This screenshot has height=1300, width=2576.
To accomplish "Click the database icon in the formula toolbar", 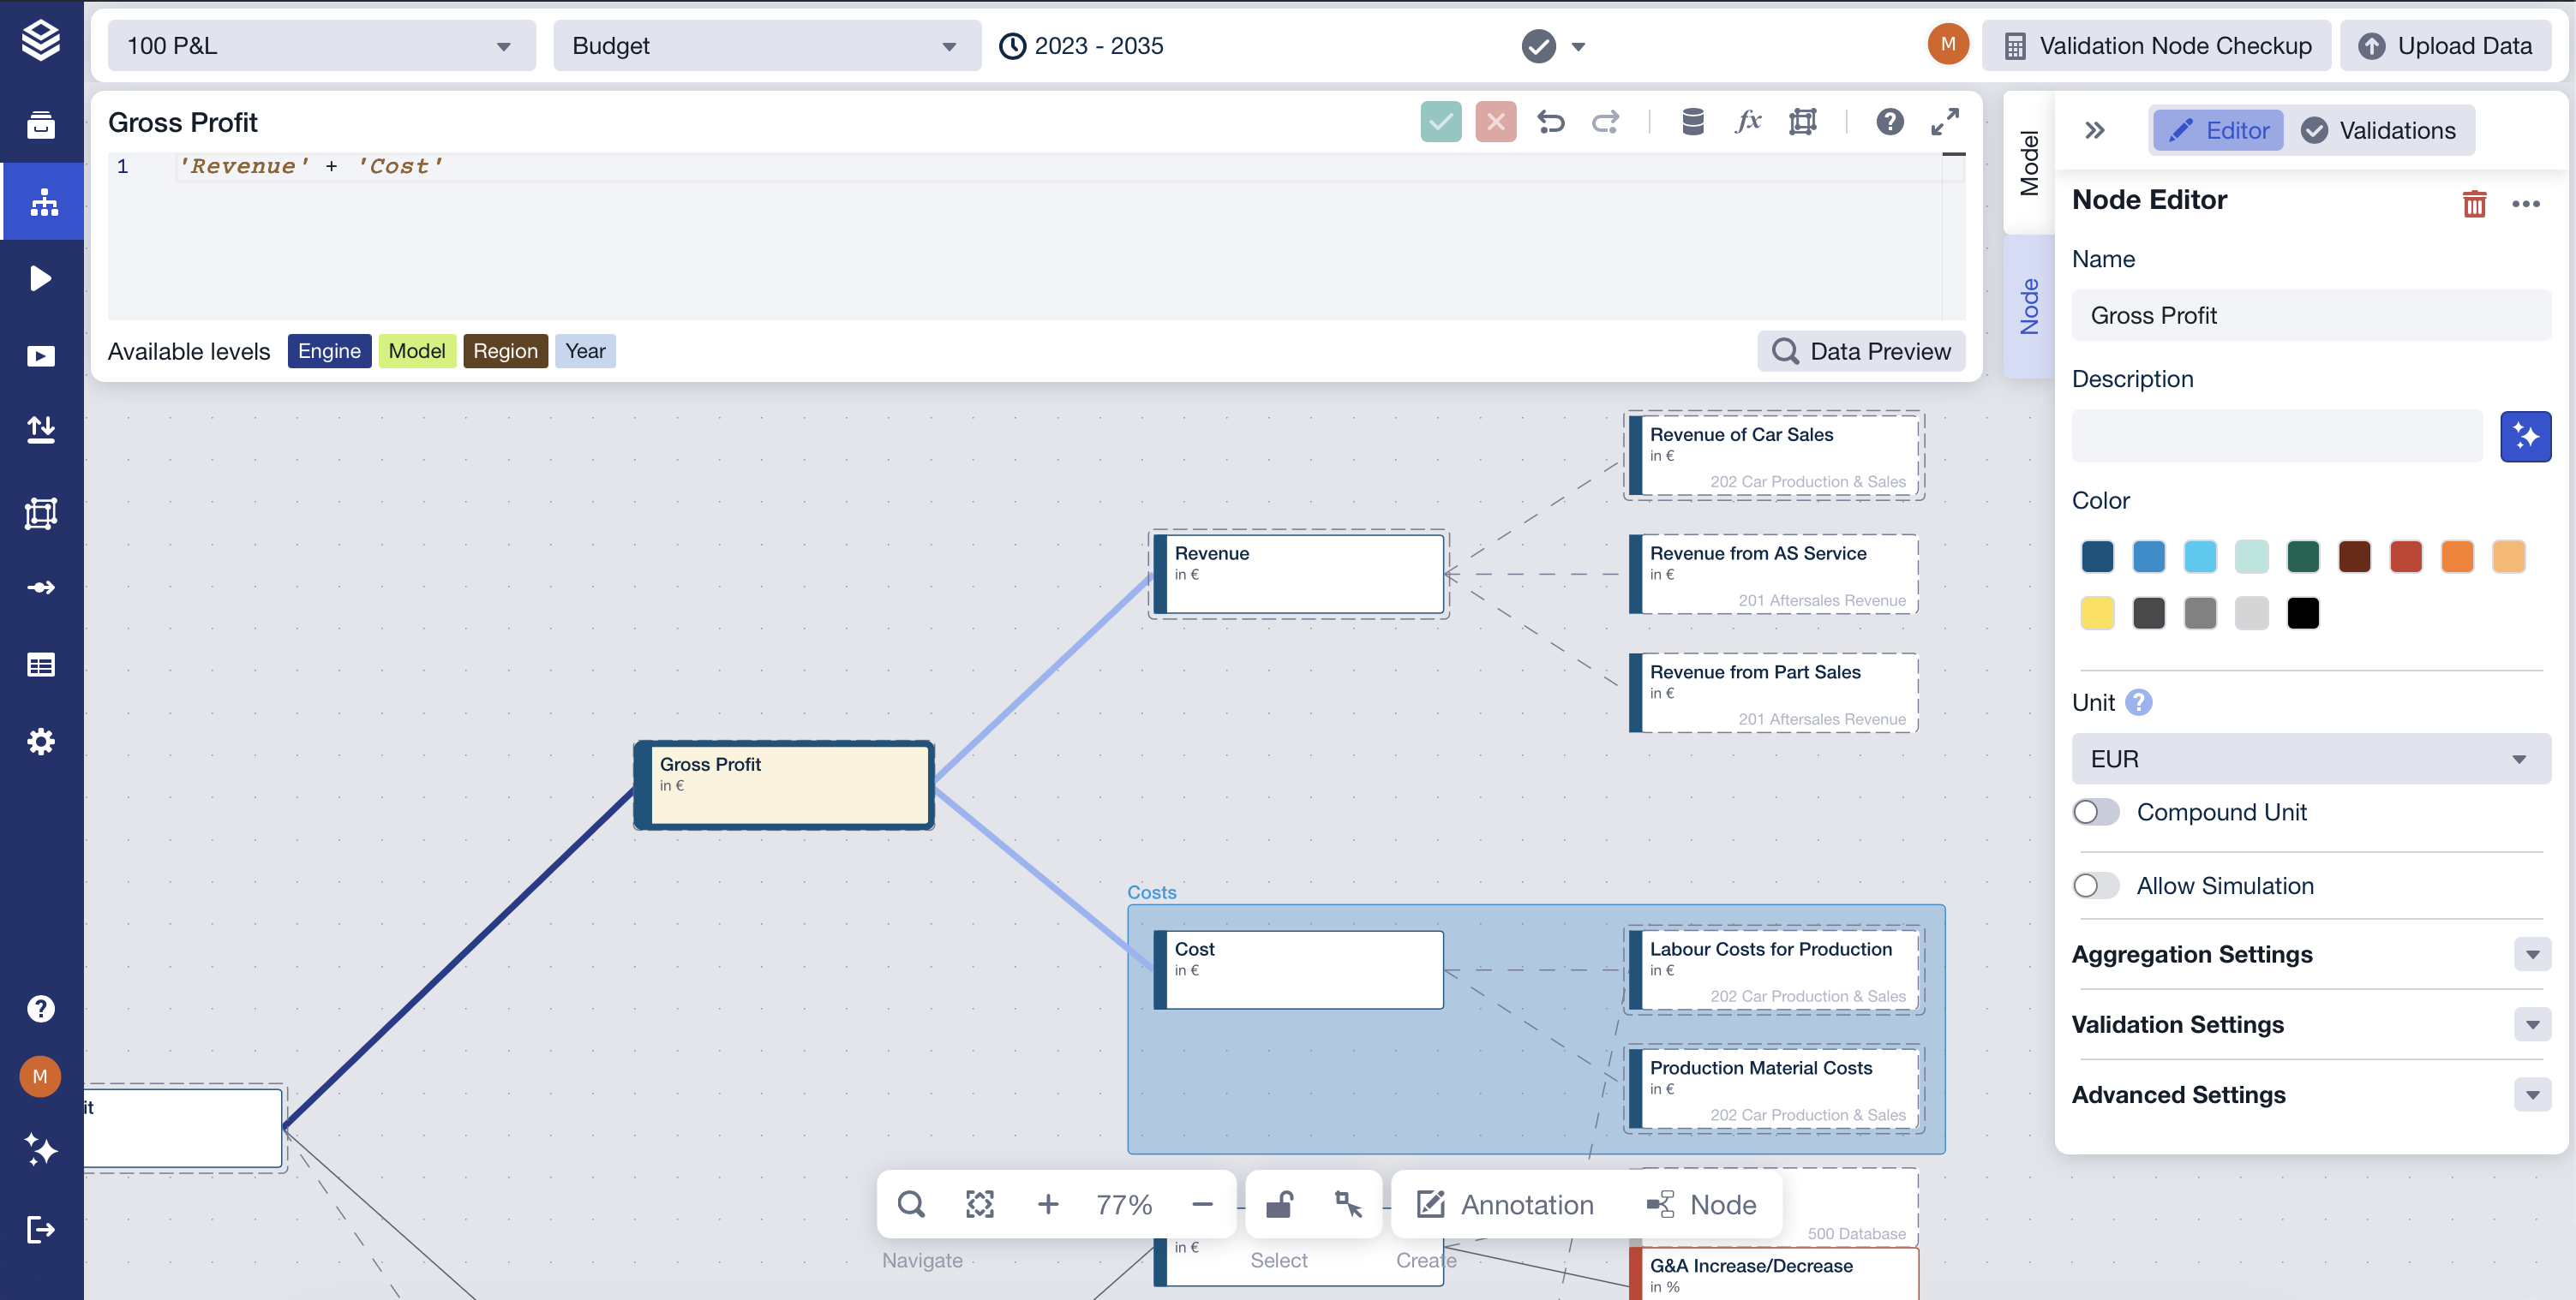I will 1692,122.
